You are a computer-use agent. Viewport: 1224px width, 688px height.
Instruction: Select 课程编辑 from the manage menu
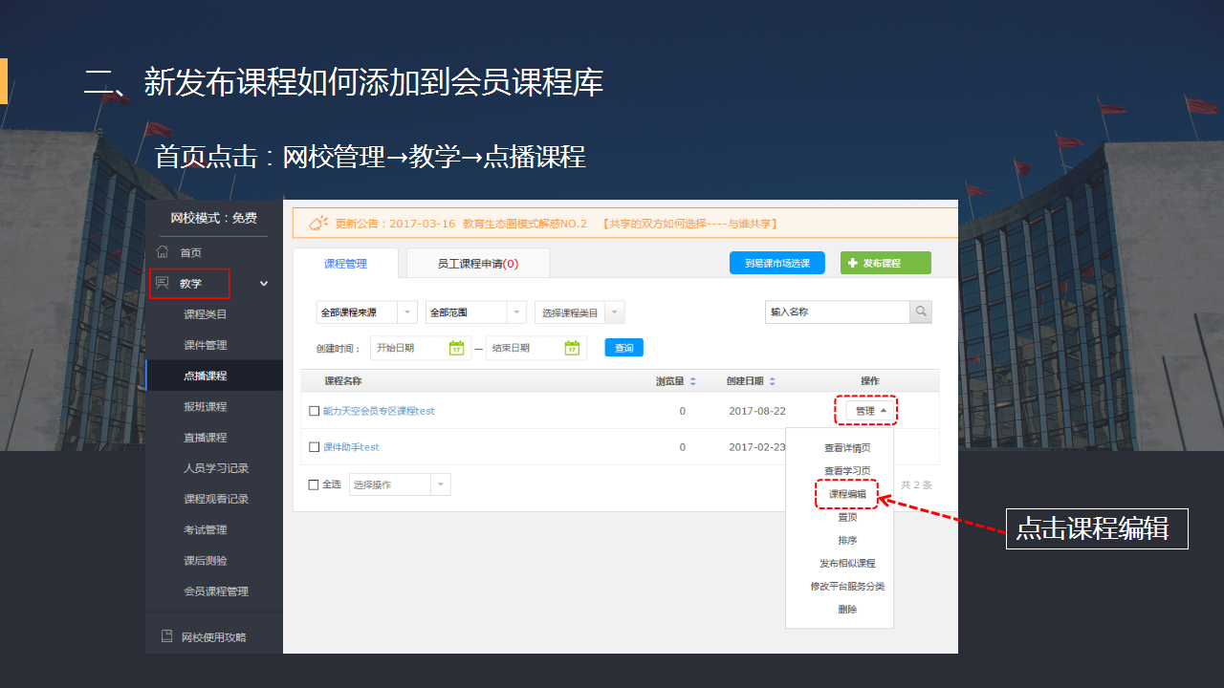coord(847,494)
